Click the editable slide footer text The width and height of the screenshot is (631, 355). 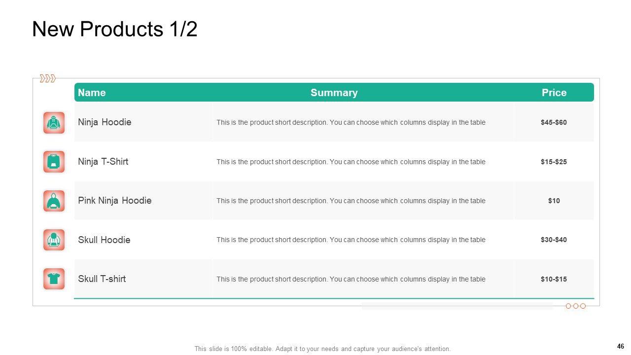pos(322,349)
